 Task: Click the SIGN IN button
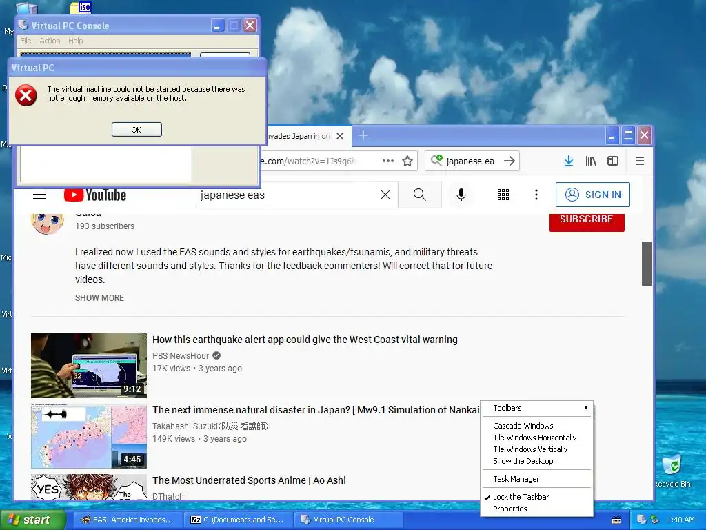(592, 195)
